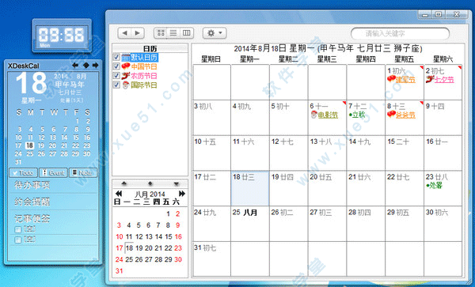Viewport: 475px width, 287px height.
Task: Click the up arrow above mini calendar
Action: click(124, 184)
